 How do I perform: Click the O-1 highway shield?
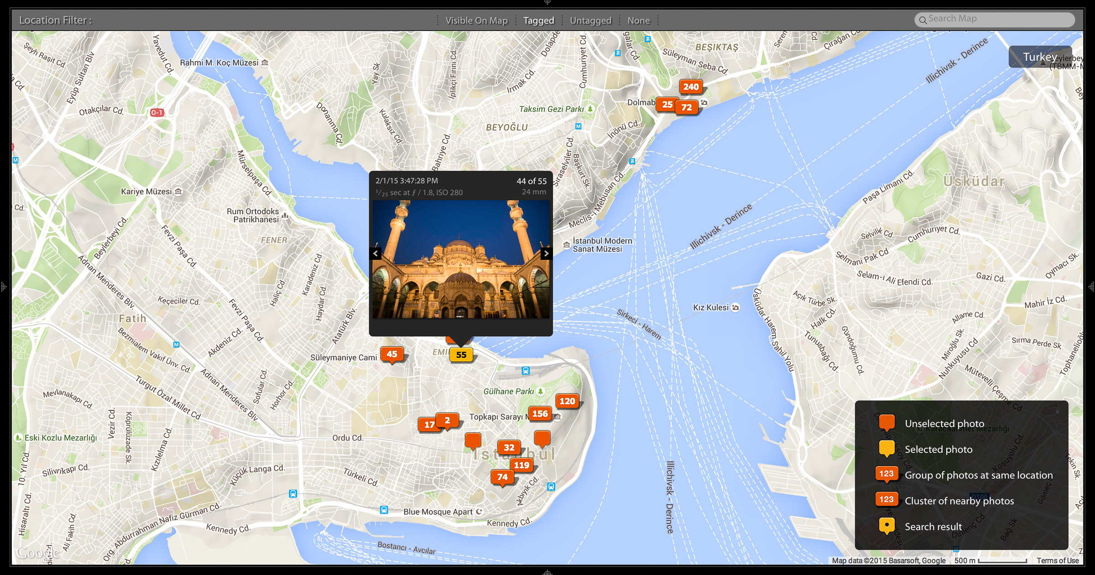coord(156,113)
